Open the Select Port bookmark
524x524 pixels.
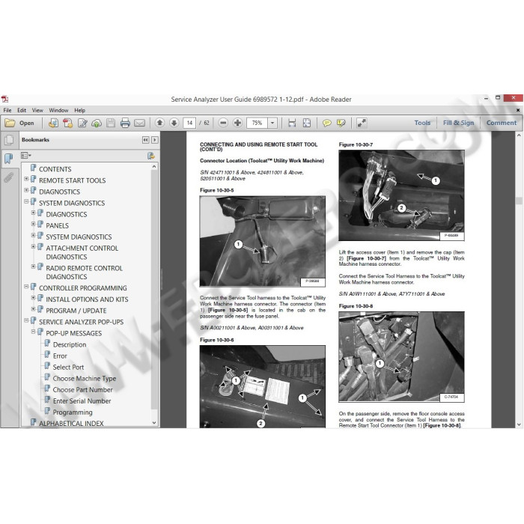tap(68, 368)
